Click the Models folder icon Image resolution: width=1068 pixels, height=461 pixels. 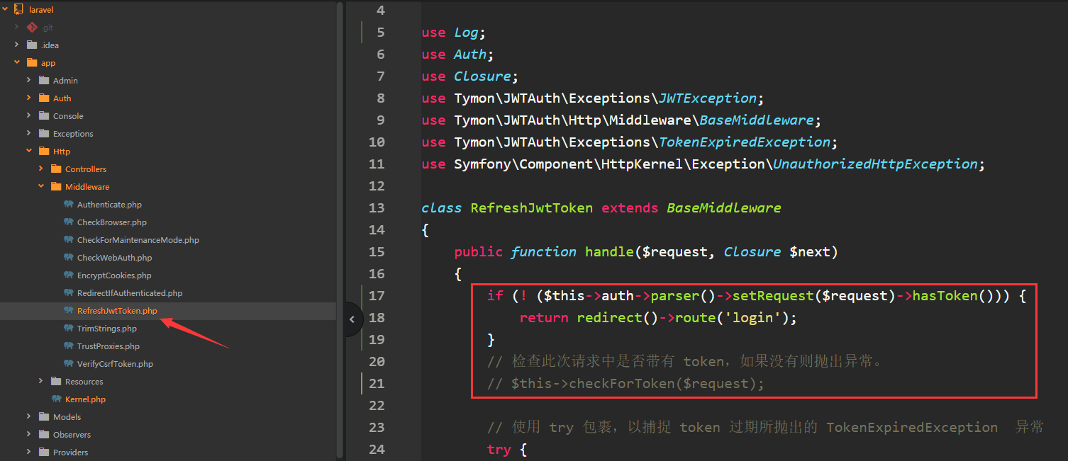(43, 416)
